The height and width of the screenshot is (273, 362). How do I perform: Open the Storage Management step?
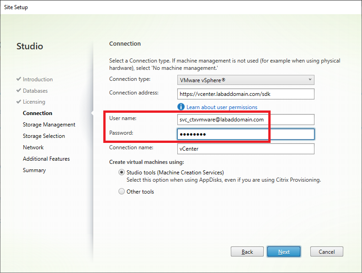pos(49,125)
